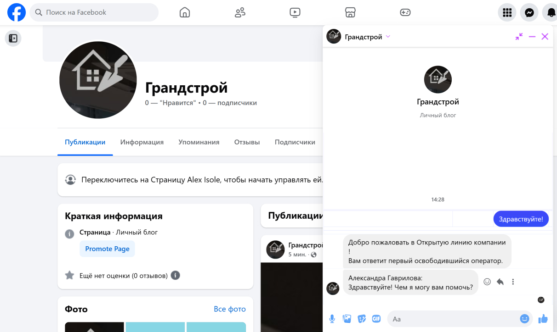557x332 pixels.
Task: Open the emoji picker in message field
Action: [x=524, y=319]
